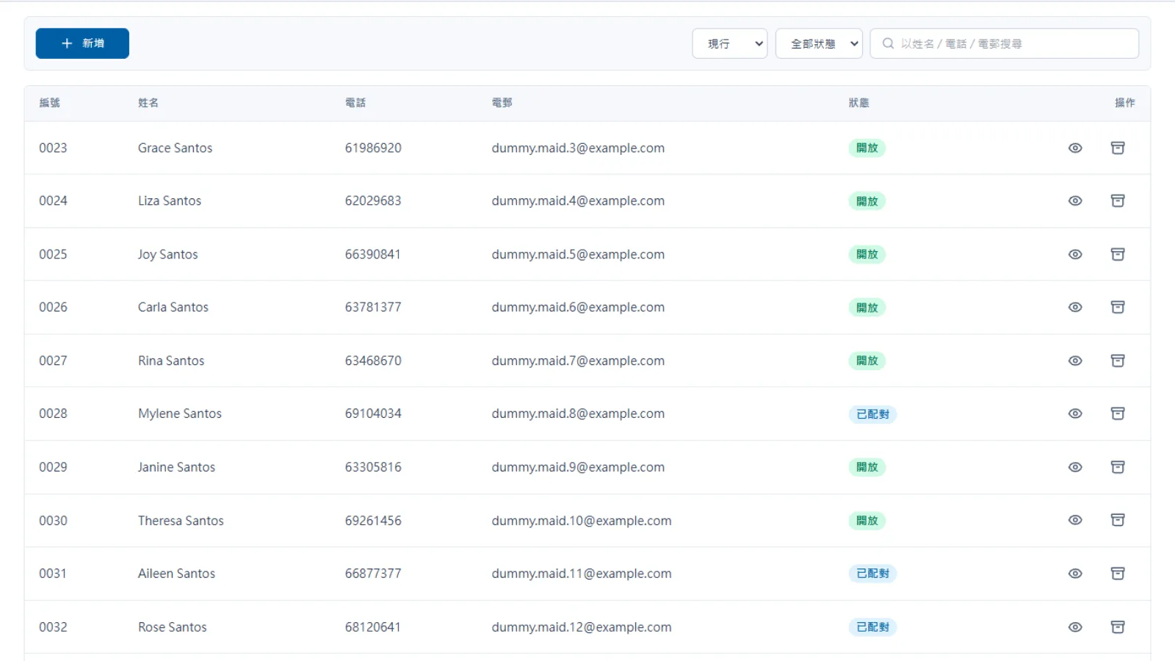Select the name Grace Santos
The height and width of the screenshot is (661, 1175).
(175, 148)
